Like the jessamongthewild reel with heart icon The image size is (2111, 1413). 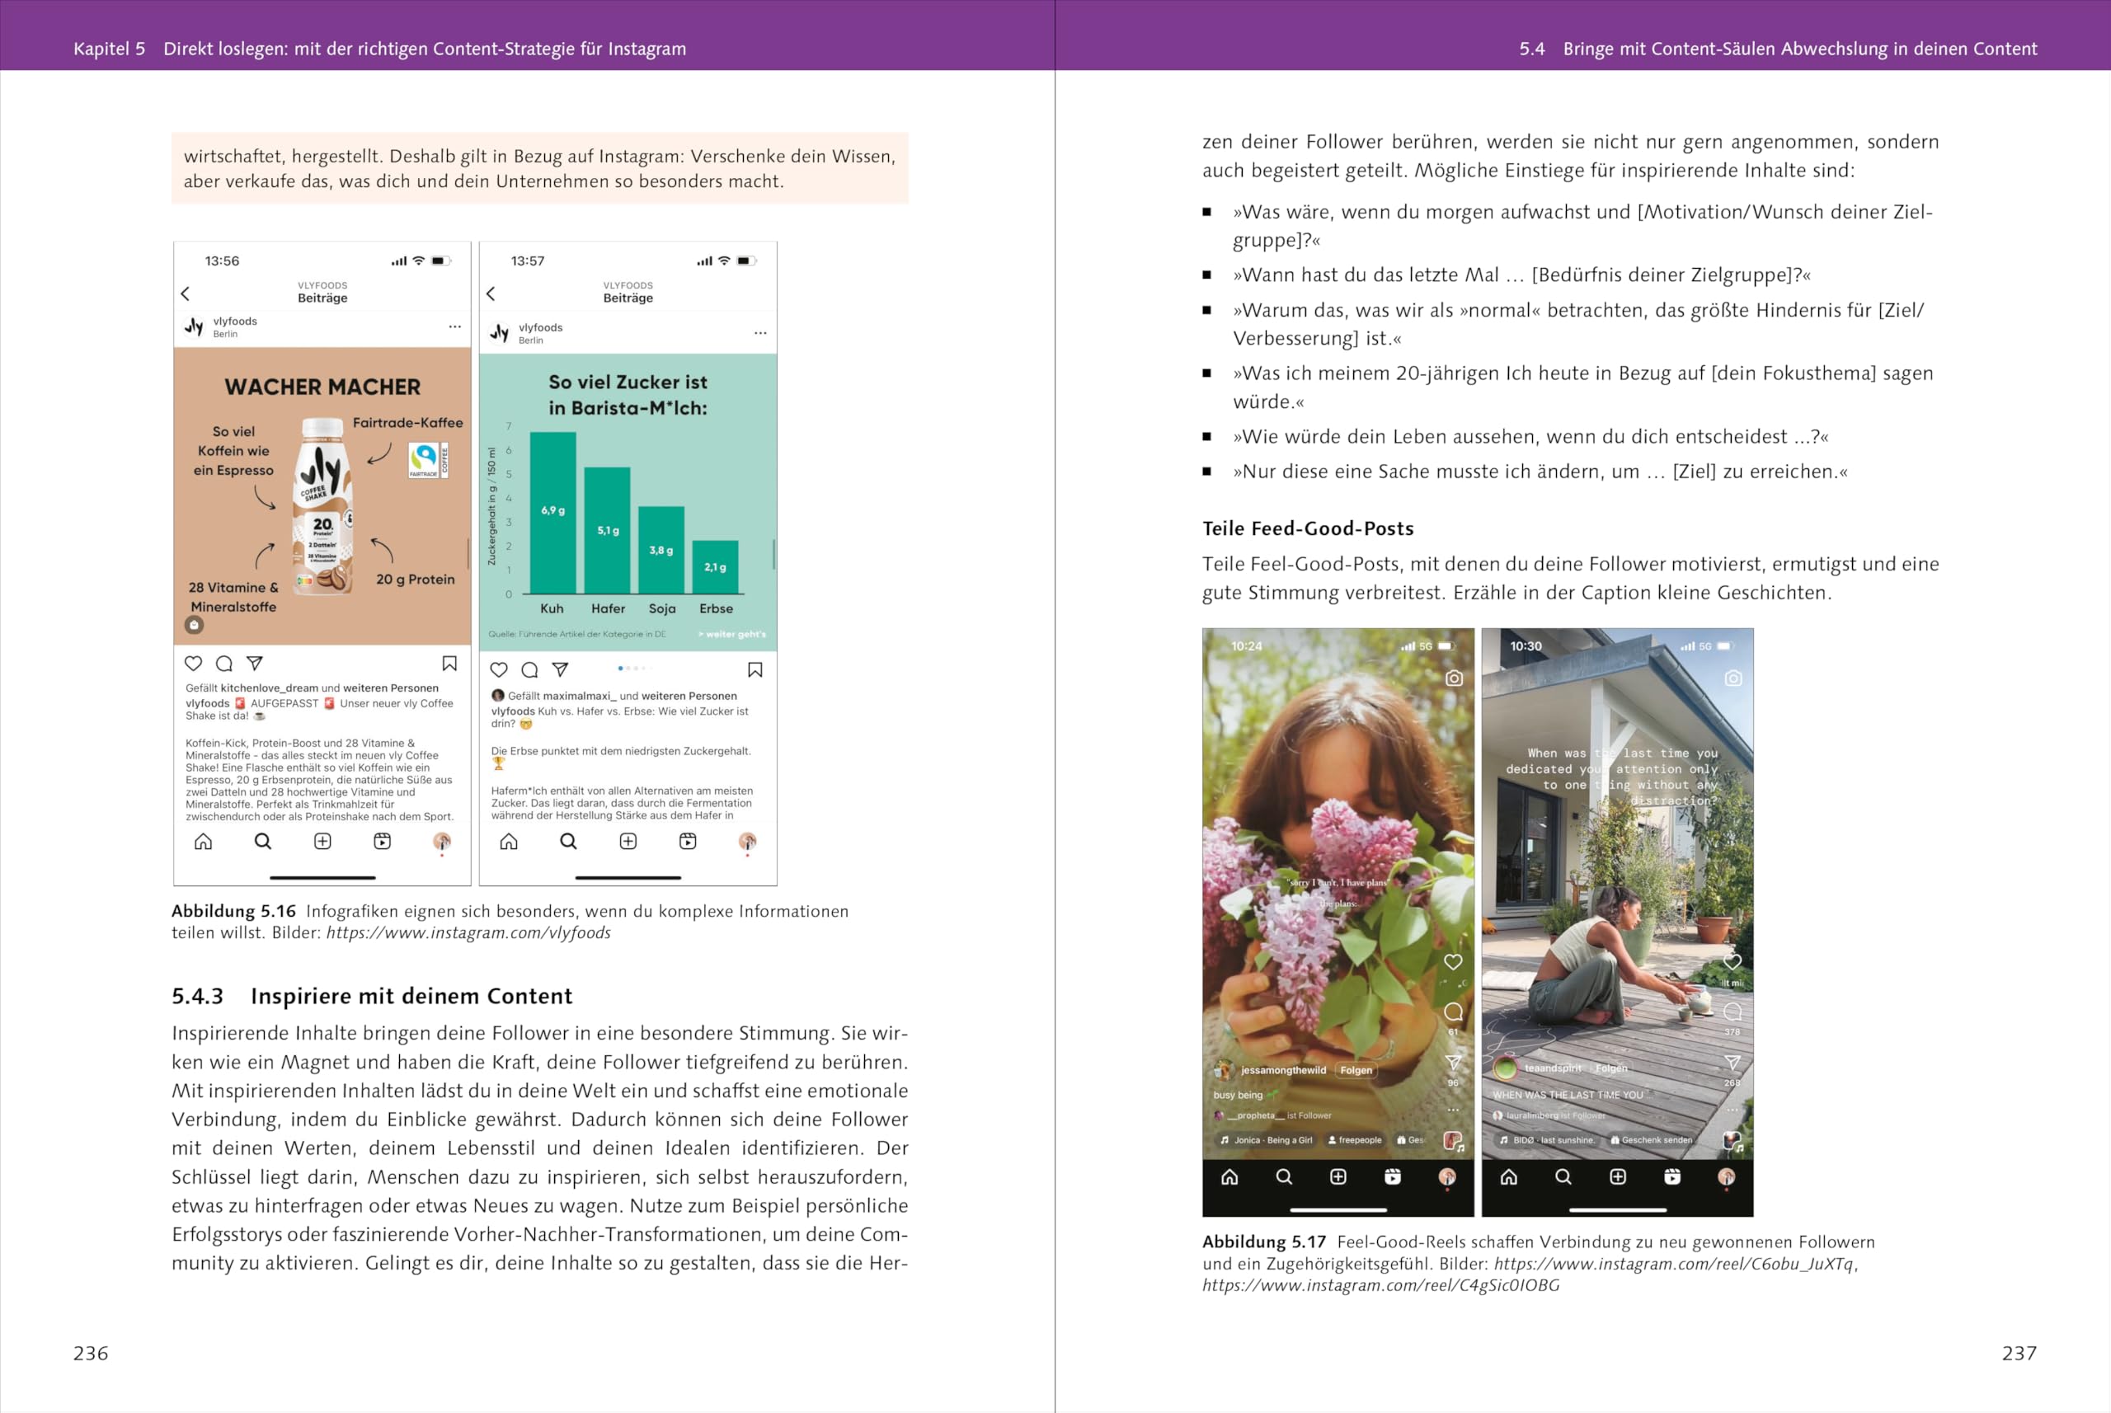coord(1453,961)
